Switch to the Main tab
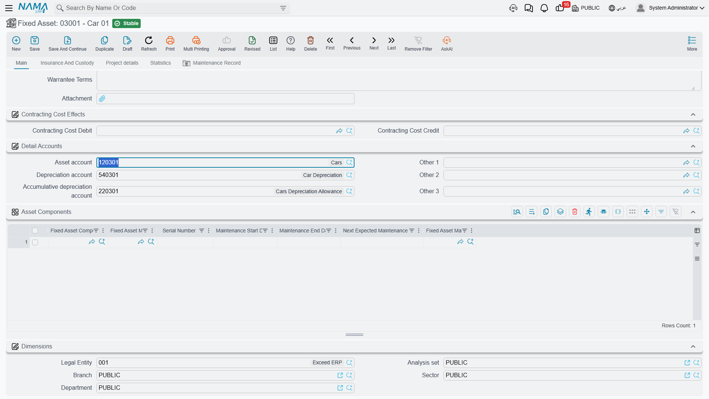Viewport: 709px width, 399px height. [21, 63]
